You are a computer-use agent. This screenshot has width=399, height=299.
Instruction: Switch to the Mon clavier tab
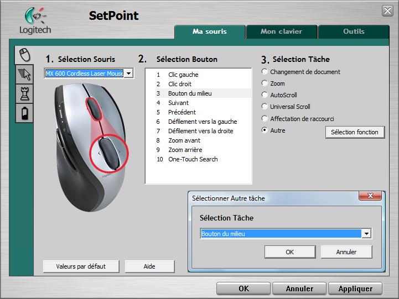point(282,32)
